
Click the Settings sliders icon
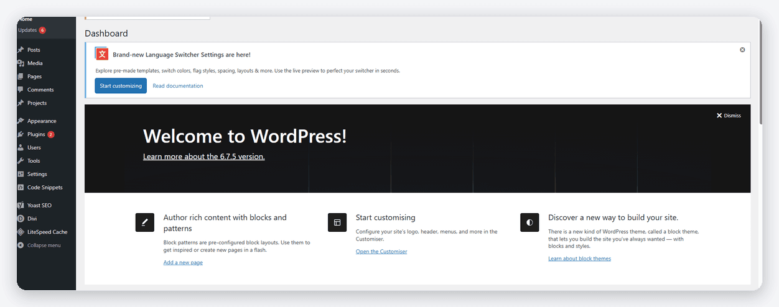(x=21, y=174)
